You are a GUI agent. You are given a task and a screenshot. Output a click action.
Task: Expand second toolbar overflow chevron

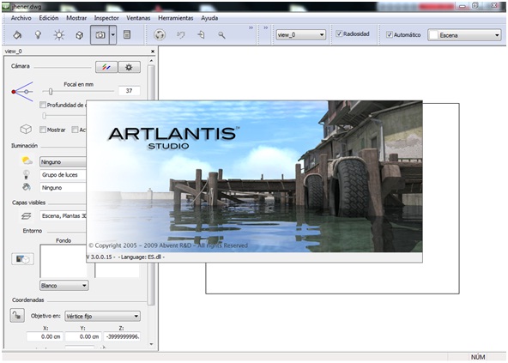266,27
